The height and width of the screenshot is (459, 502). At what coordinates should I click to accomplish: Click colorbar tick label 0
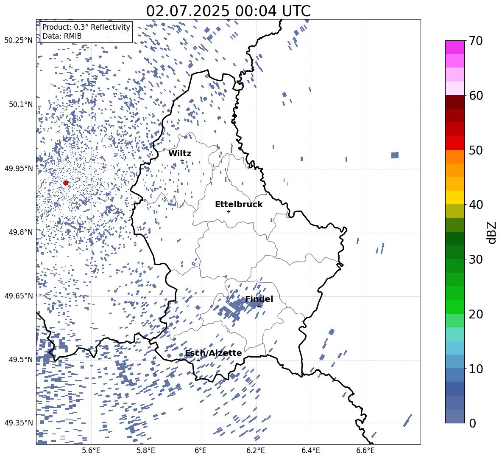472,423
